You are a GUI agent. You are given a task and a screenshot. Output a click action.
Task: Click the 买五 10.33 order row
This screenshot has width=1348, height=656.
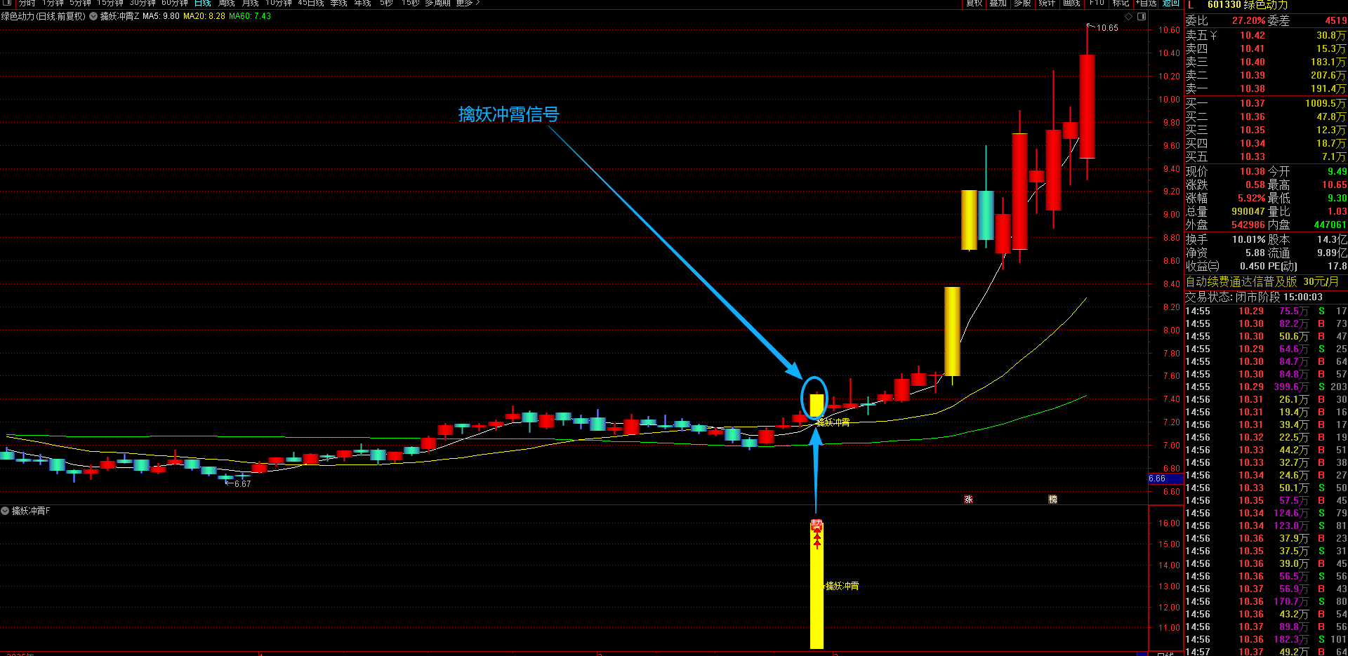(x=1266, y=156)
